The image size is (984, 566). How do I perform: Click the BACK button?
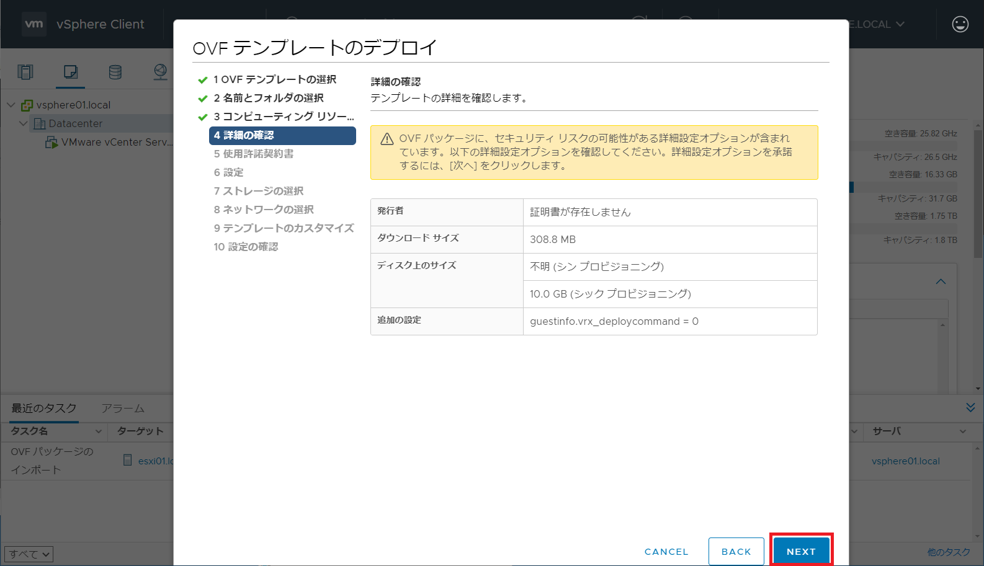click(x=736, y=551)
